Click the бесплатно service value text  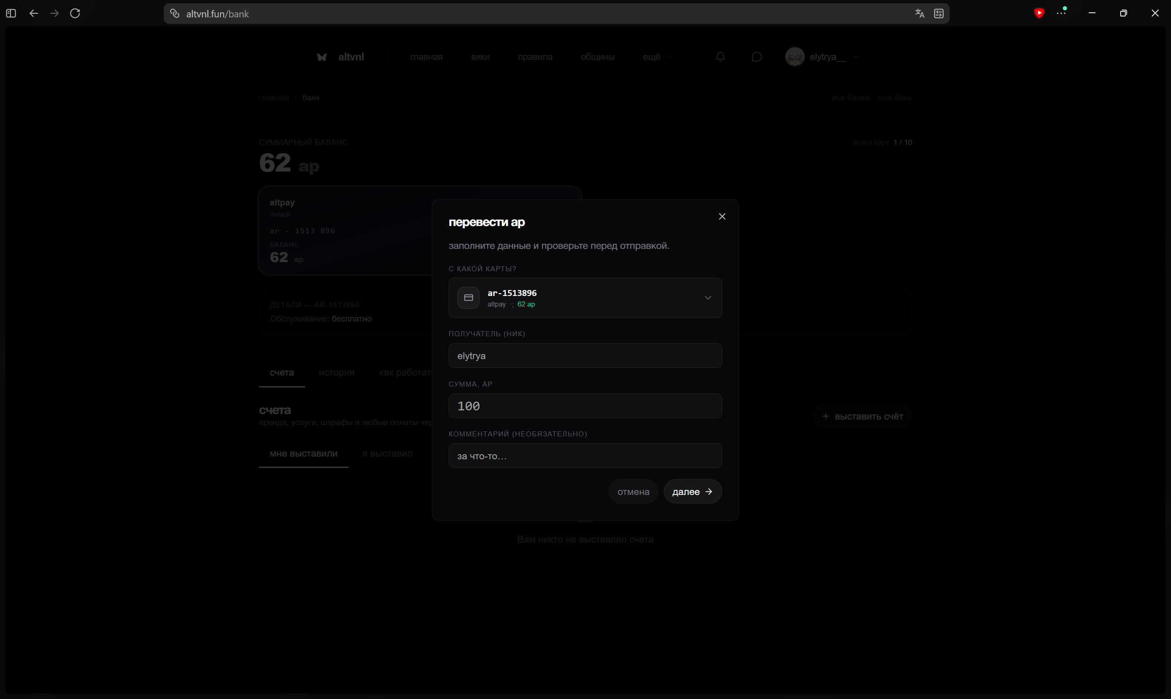[x=351, y=319]
